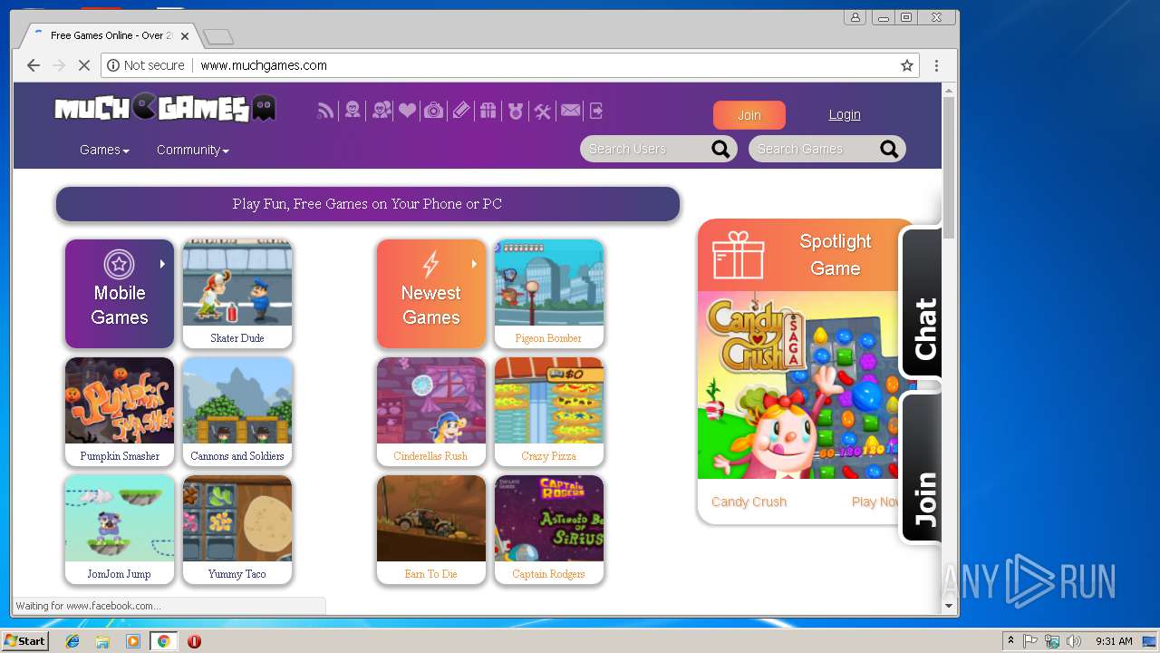The width and height of the screenshot is (1160, 653).
Task: Click the red Opera taskbar icon
Action: 194,641
